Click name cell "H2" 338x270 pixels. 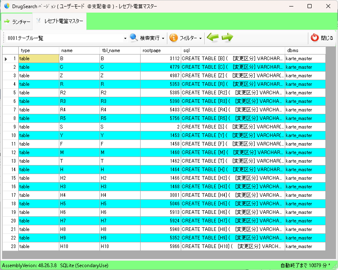coord(79,178)
